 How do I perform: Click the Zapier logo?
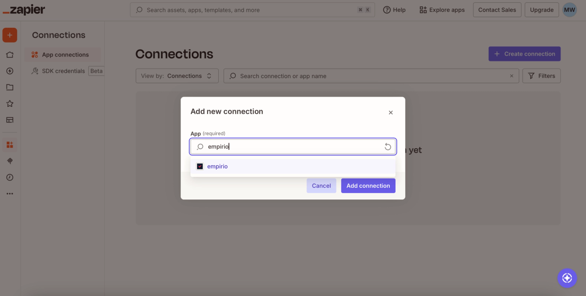(23, 10)
